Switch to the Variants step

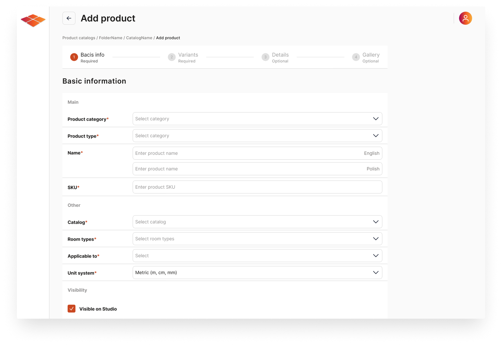pyautogui.click(x=188, y=55)
